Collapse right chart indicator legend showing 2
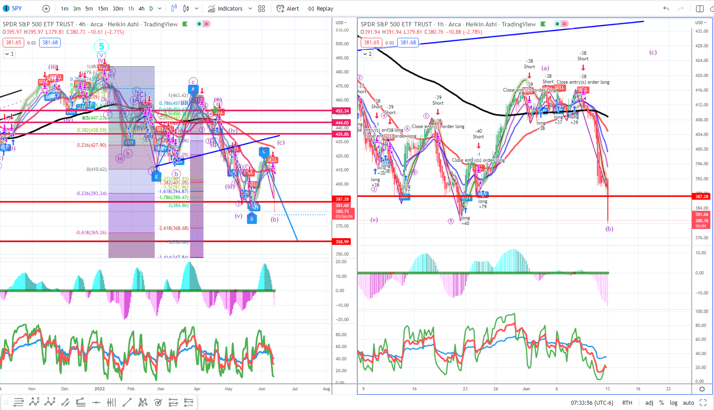The width and height of the screenshot is (714, 410). (367, 54)
